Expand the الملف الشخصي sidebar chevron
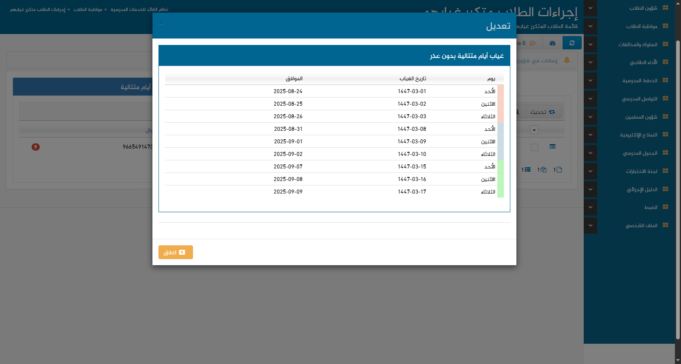The height and width of the screenshot is (364, 681). (x=590, y=226)
